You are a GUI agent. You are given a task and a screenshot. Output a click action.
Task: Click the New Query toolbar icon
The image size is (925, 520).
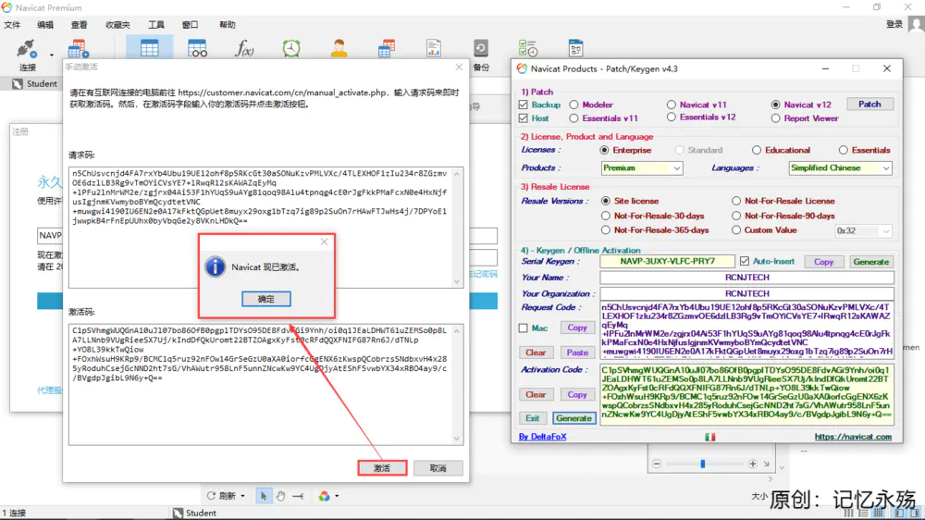point(79,49)
